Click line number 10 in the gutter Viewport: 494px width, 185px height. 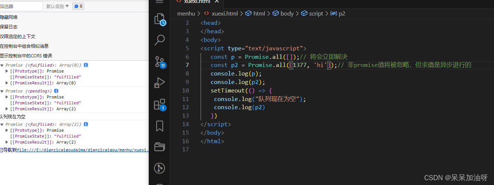click(x=185, y=91)
